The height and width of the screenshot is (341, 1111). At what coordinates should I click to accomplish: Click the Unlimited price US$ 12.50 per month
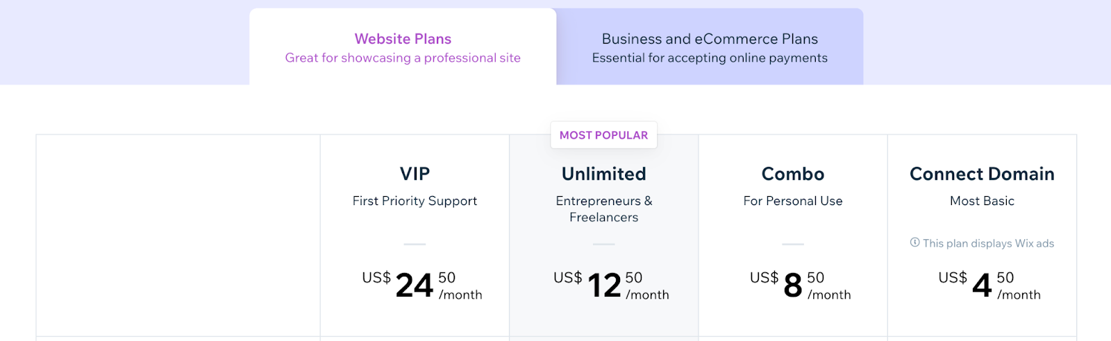[611, 285]
